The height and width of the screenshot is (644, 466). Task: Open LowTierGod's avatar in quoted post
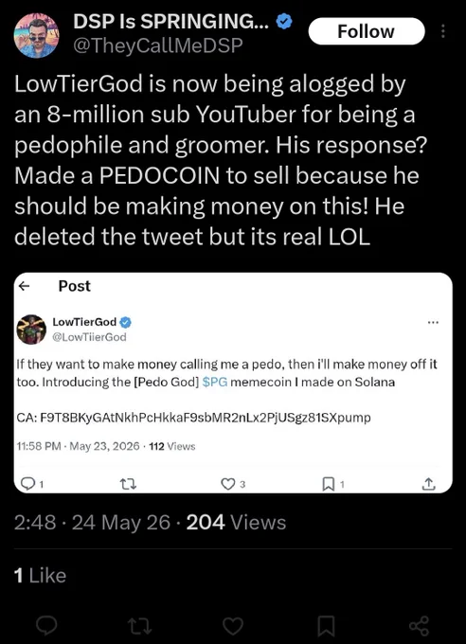(31, 330)
